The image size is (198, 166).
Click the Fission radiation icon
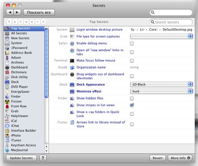[7, 102]
